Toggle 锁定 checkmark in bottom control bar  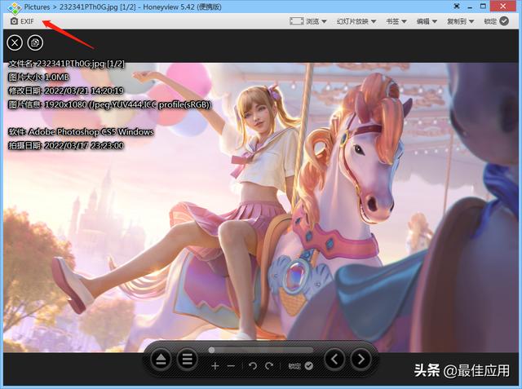pos(301,366)
